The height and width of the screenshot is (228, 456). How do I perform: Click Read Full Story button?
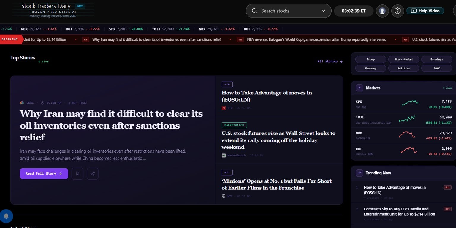coord(44,174)
